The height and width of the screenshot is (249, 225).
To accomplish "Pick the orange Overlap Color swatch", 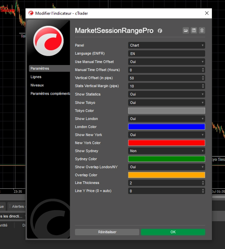I will [x=166, y=175].
